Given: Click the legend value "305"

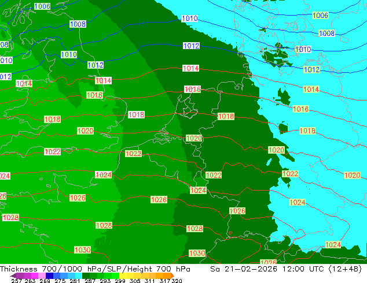Looking at the screenshot, I should [x=135, y=281].
